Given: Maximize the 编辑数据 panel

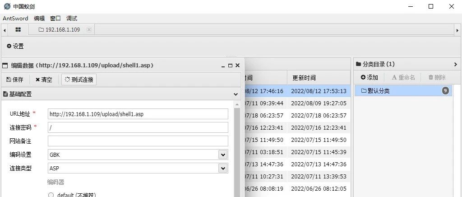Looking at the screenshot, I should (231, 66).
